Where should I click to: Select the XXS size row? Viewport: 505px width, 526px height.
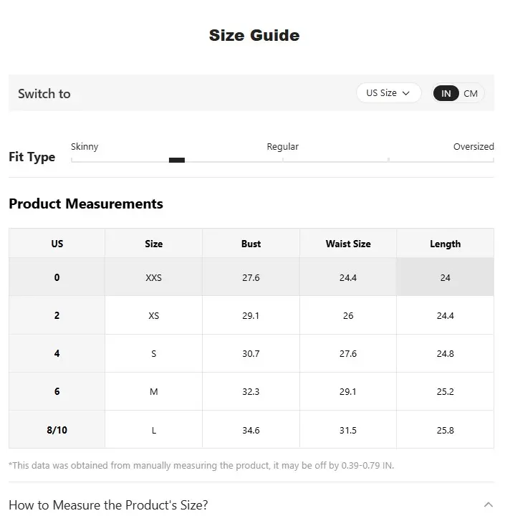pyautogui.click(x=153, y=277)
